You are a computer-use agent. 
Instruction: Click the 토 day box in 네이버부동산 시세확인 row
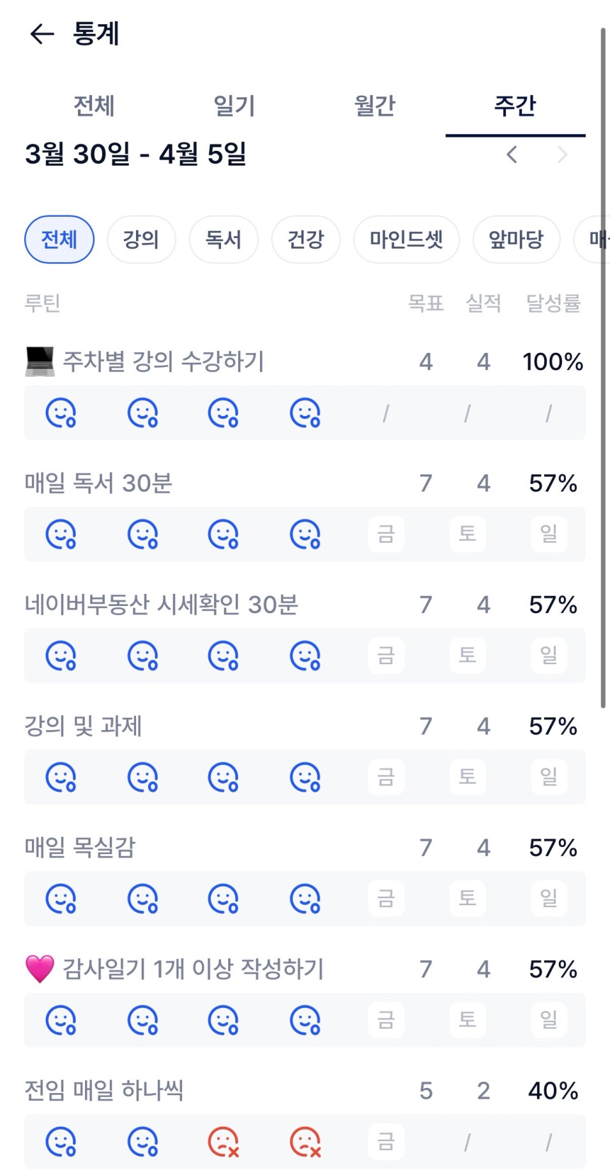[468, 656]
